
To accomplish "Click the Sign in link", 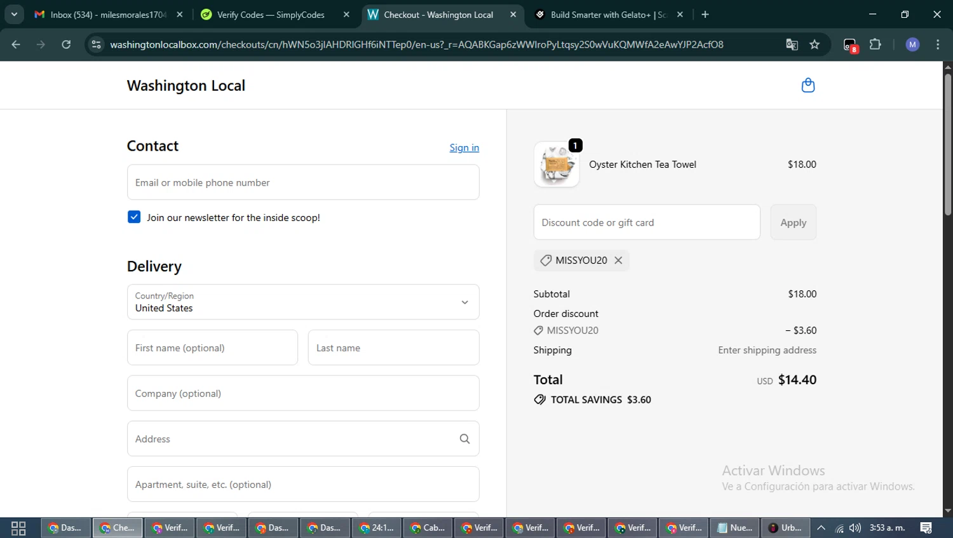I will 464,147.
